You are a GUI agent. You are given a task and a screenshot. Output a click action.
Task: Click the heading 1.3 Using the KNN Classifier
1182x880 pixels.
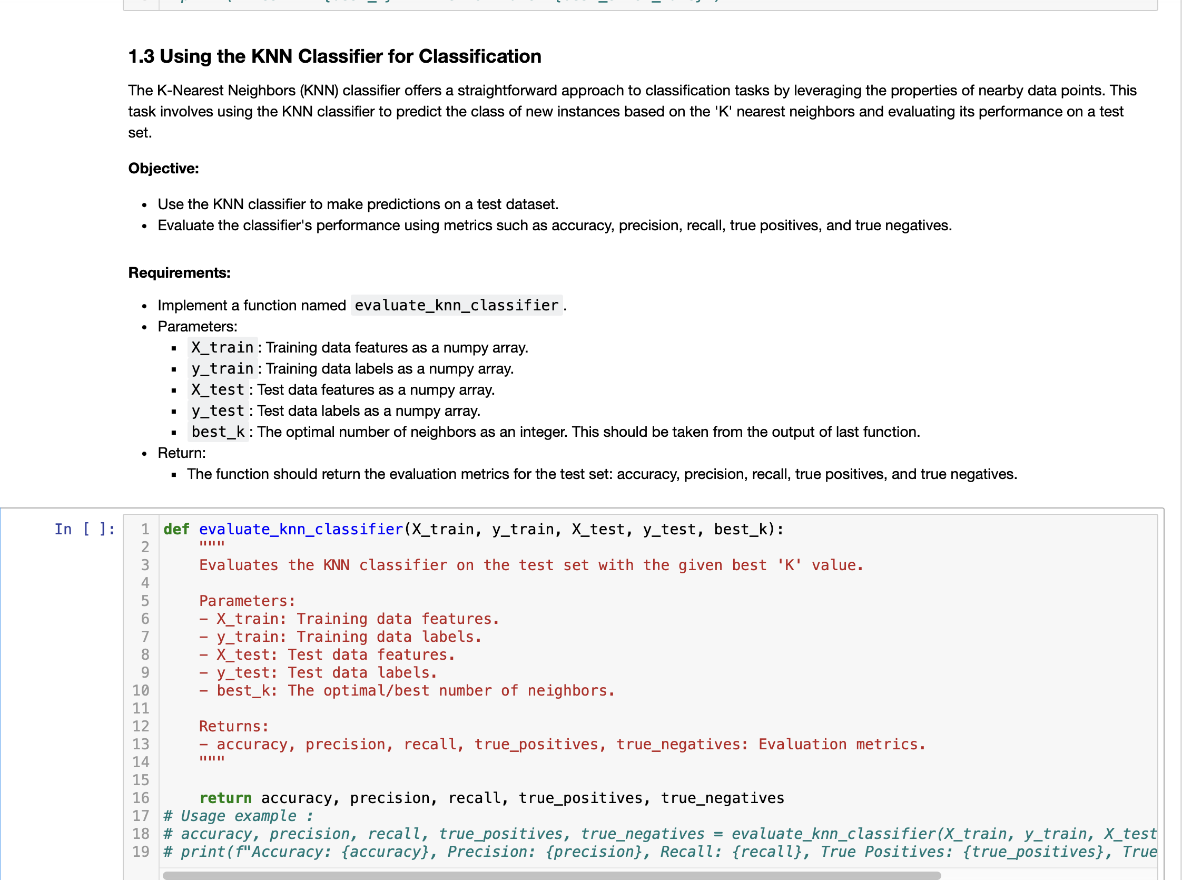(334, 56)
